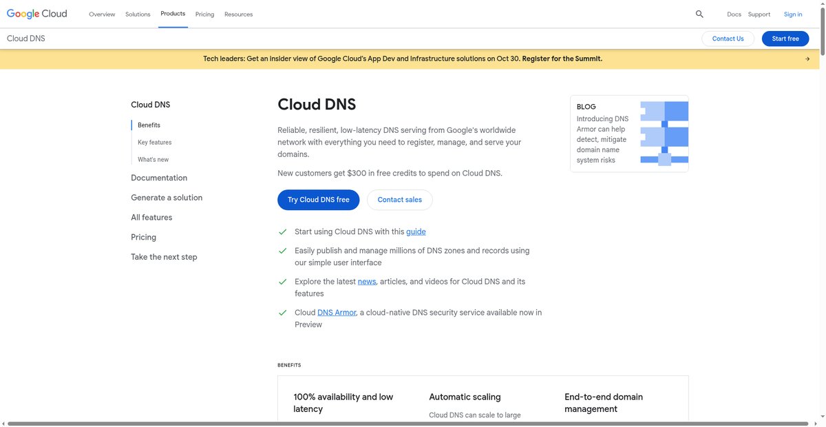Click the Start free button

[x=785, y=39]
